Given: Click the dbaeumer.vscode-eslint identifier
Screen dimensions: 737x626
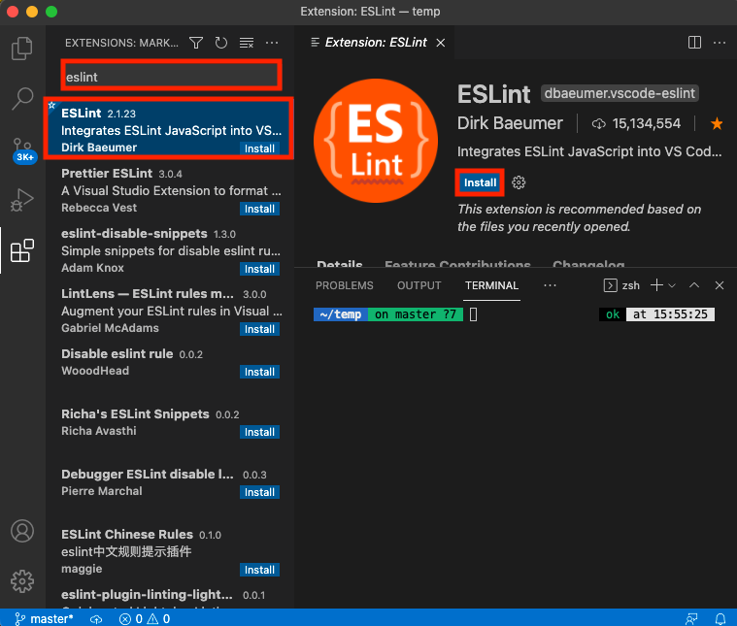Looking at the screenshot, I should click(620, 93).
